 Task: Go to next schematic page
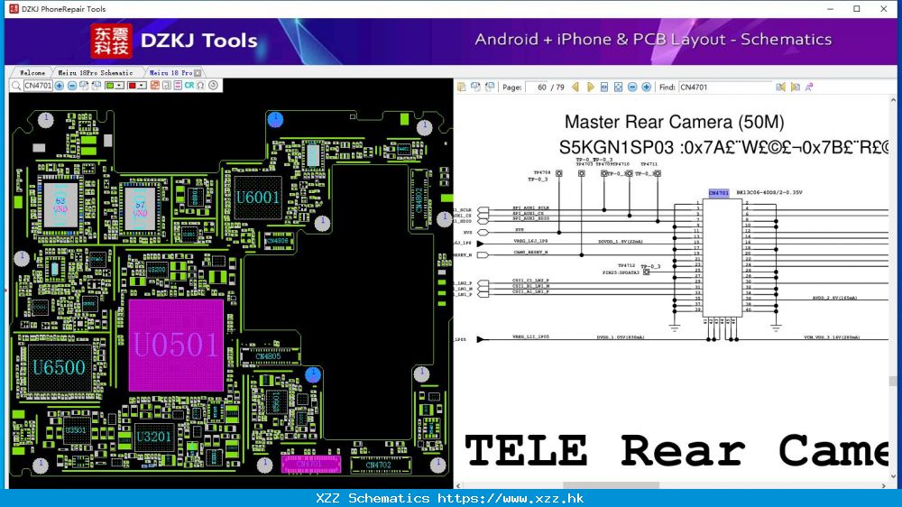(590, 87)
